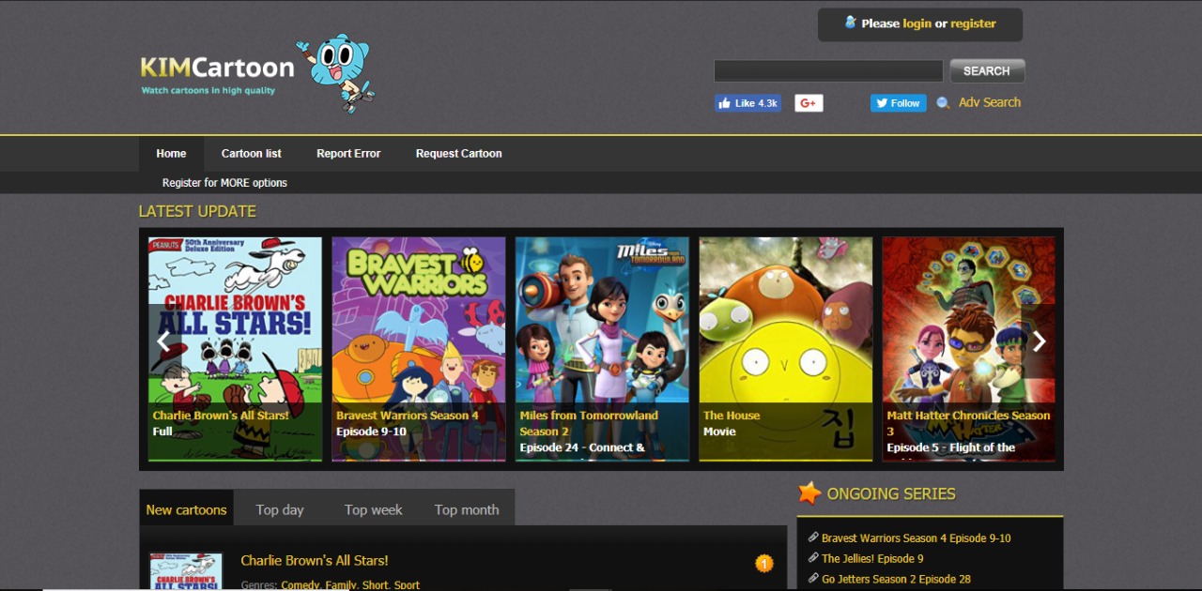Click the Short genre link
Image resolution: width=1202 pixels, height=591 pixels.
coord(375,585)
